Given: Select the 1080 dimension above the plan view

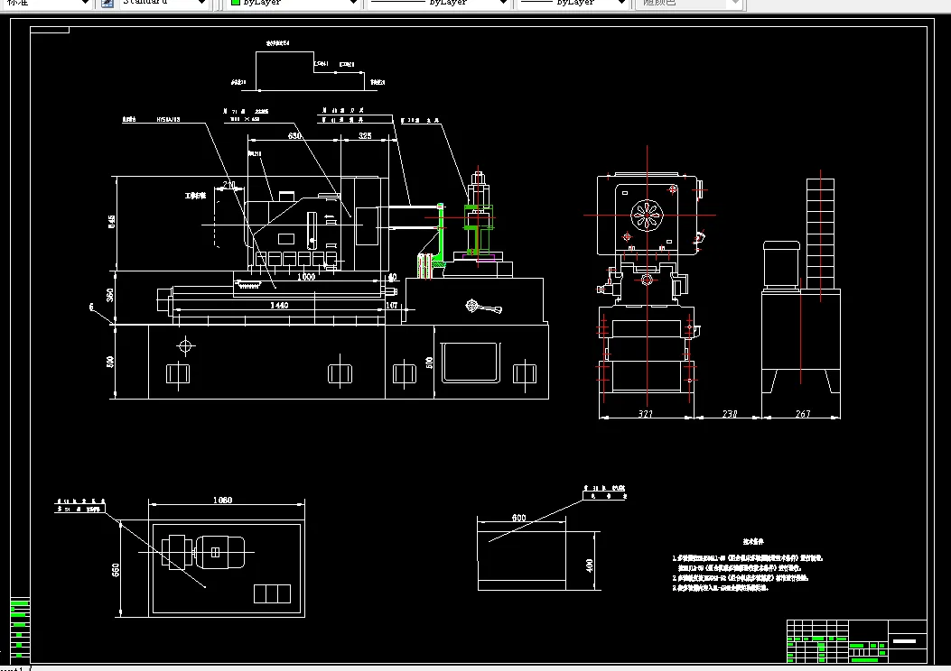Looking at the screenshot, I should (x=222, y=501).
